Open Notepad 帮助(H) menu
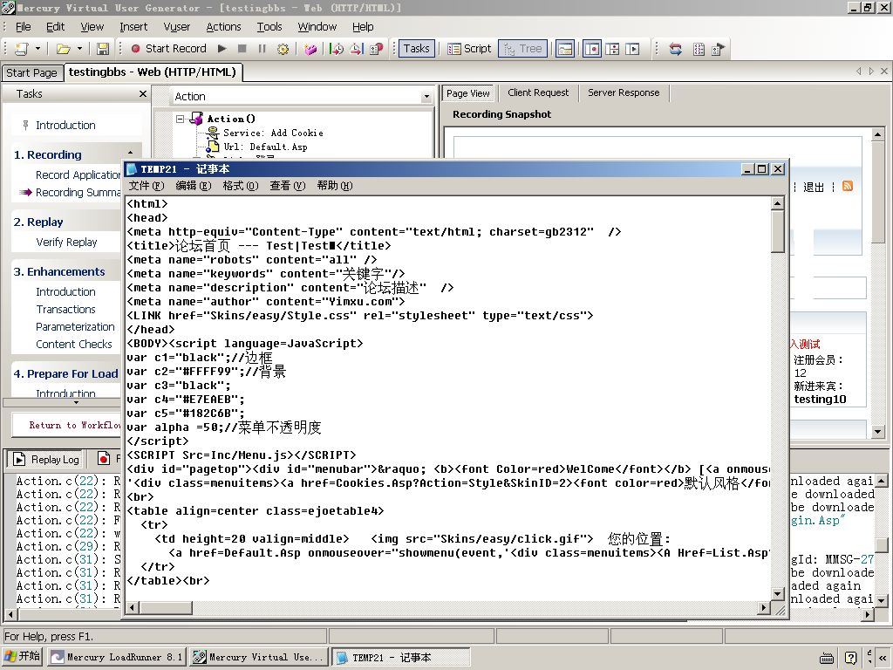This screenshot has height=670, width=893. pos(335,186)
